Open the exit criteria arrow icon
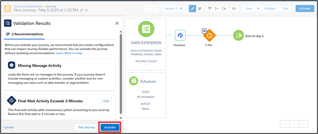Image resolution: width=318 pixels, height=134 pixels. coord(217,9)
